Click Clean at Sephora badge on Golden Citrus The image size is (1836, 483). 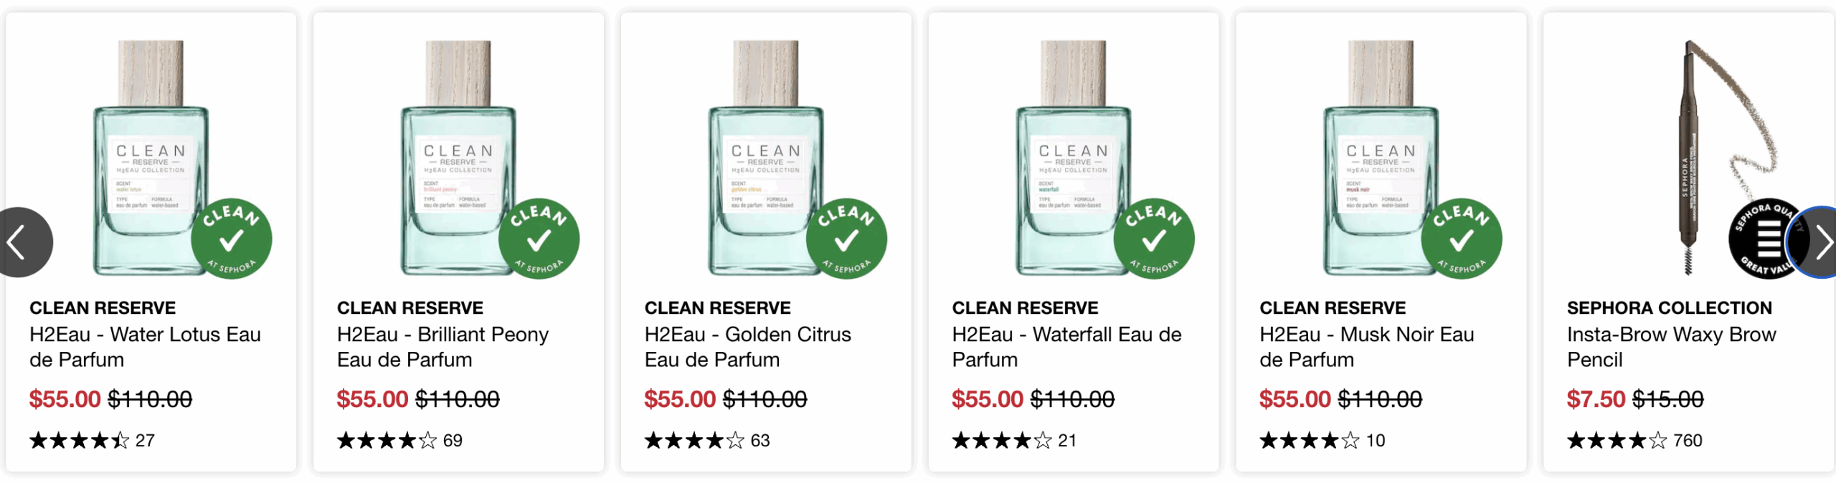point(846,239)
